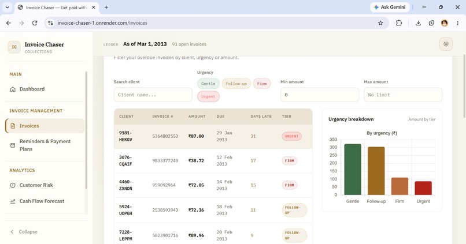Sort by the CLIENT column header
This screenshot has height=244, width=466.
[x=126, y=117]
